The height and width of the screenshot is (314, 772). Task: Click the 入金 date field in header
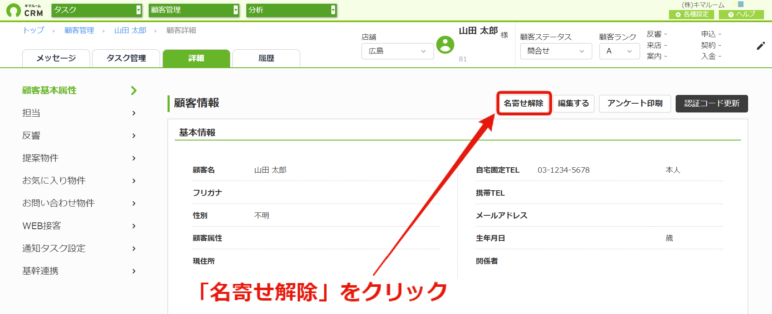coord(711,56)
